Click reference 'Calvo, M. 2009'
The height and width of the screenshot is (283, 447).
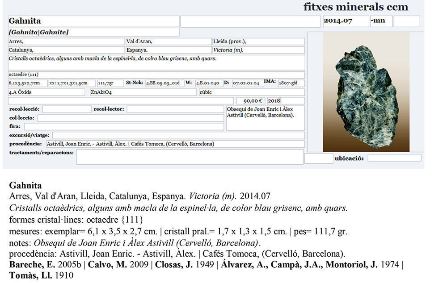point(118,265)
